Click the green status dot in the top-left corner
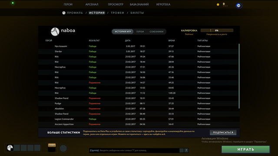Viewport: 278px width, 156px height. [13, 3]
